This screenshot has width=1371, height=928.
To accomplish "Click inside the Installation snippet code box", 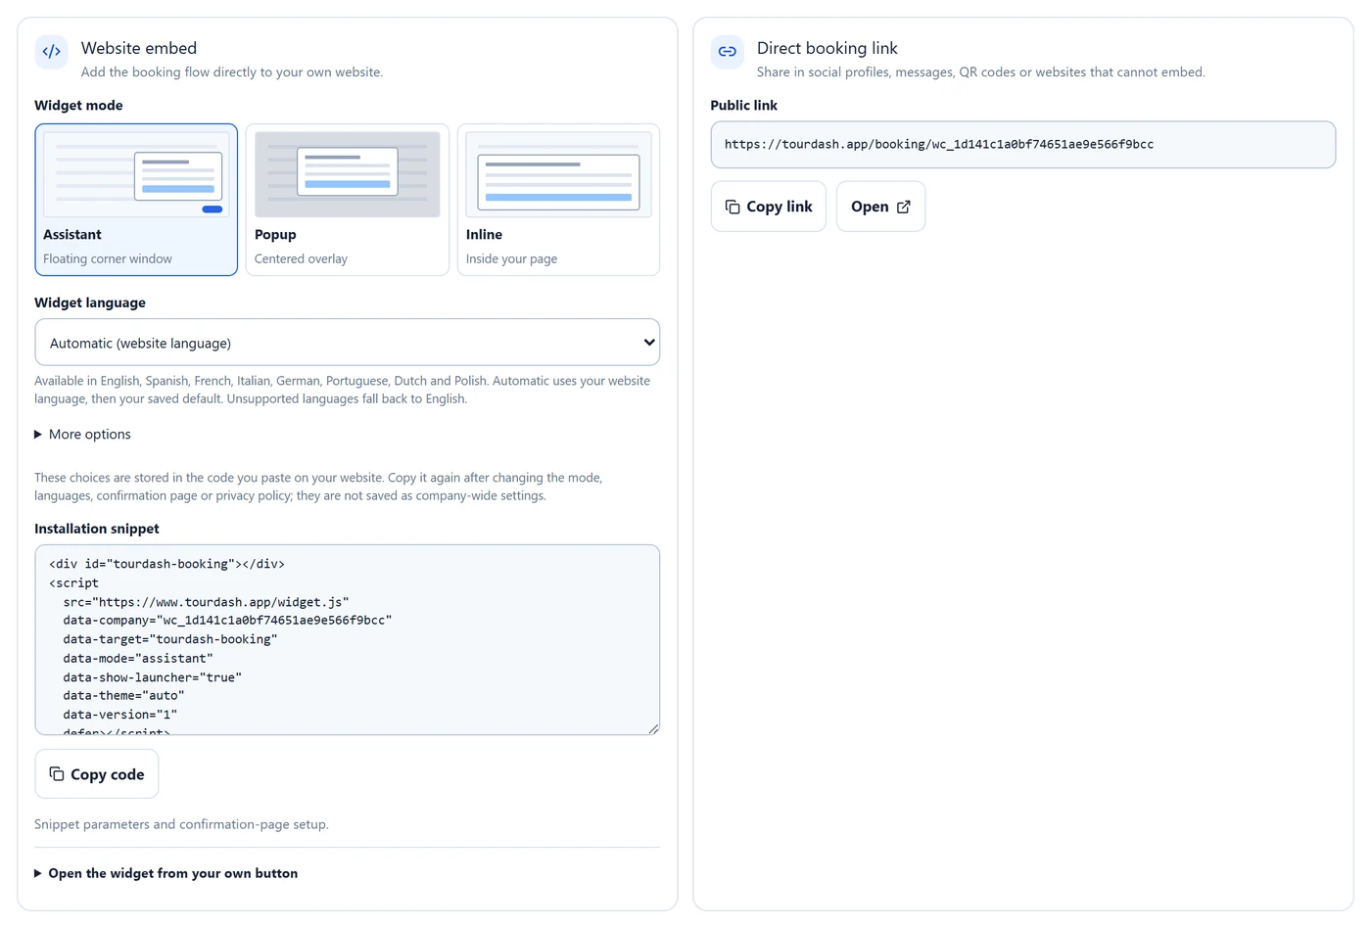I will click(x=348, y=639).
